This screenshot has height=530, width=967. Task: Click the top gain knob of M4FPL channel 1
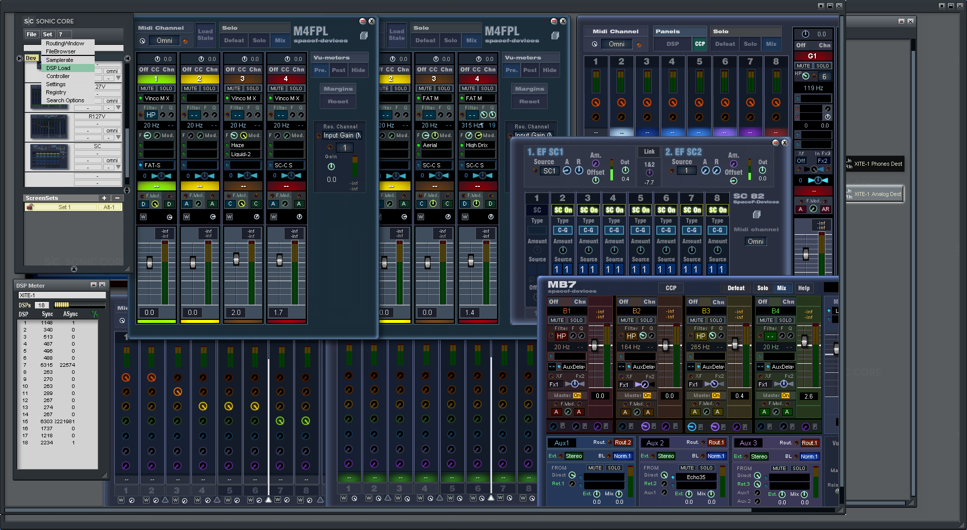click(x=157, y=59)
